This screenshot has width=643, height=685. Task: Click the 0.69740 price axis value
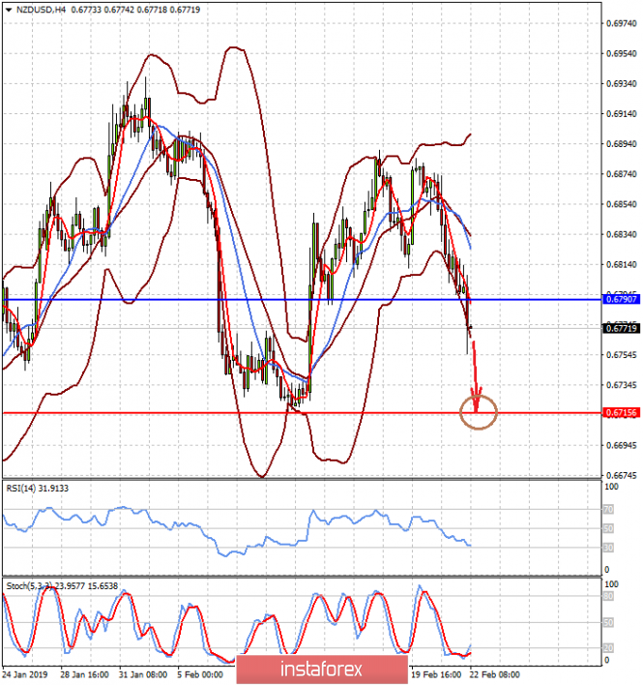pyautogui.click(x=622, y=23)
